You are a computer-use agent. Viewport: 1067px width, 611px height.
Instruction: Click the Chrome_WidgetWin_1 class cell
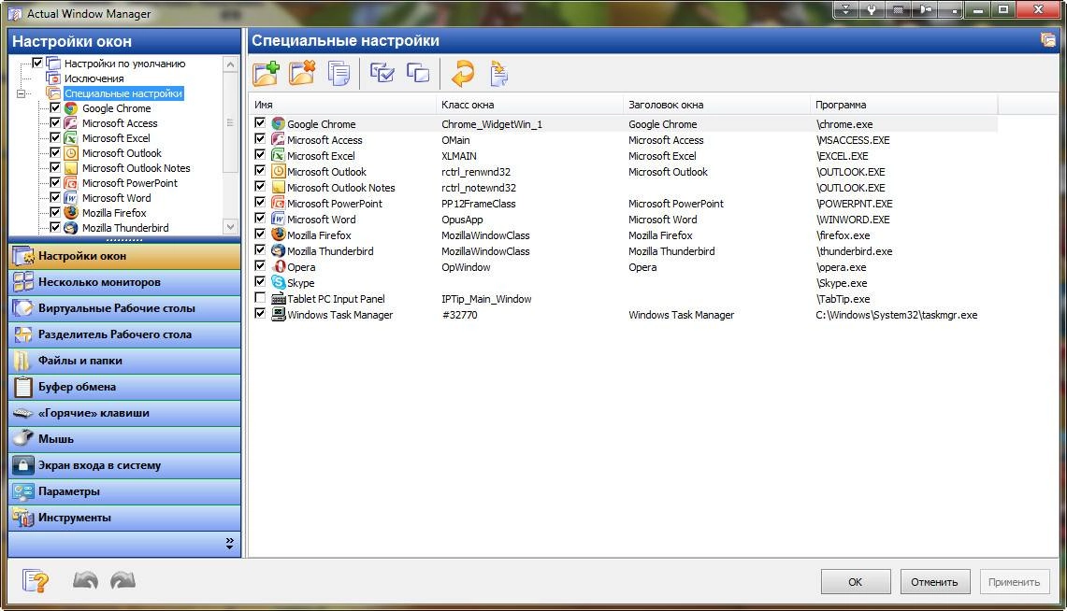(492, 124)
